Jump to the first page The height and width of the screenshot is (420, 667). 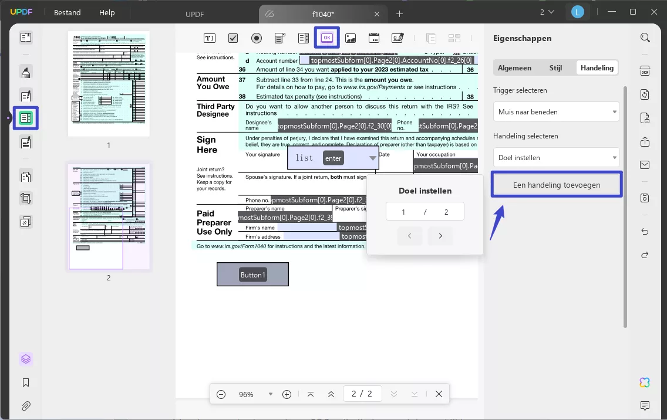click(311, 395)
